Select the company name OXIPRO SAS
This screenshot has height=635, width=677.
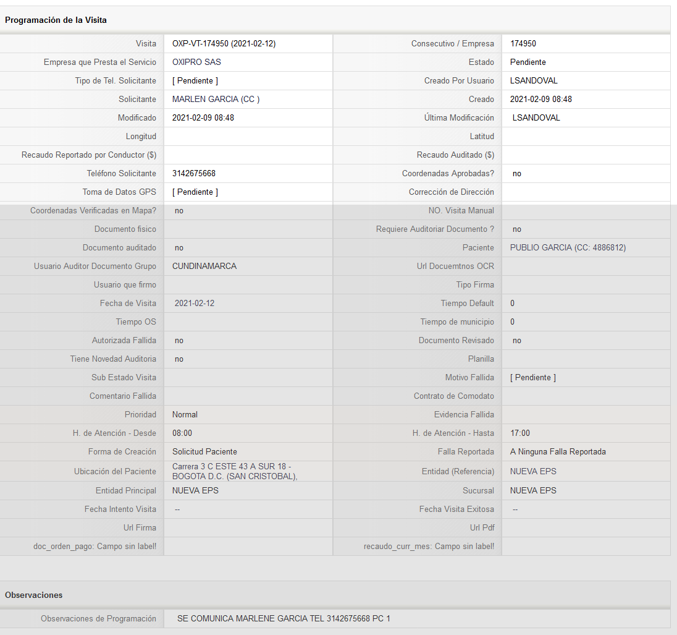196,62
